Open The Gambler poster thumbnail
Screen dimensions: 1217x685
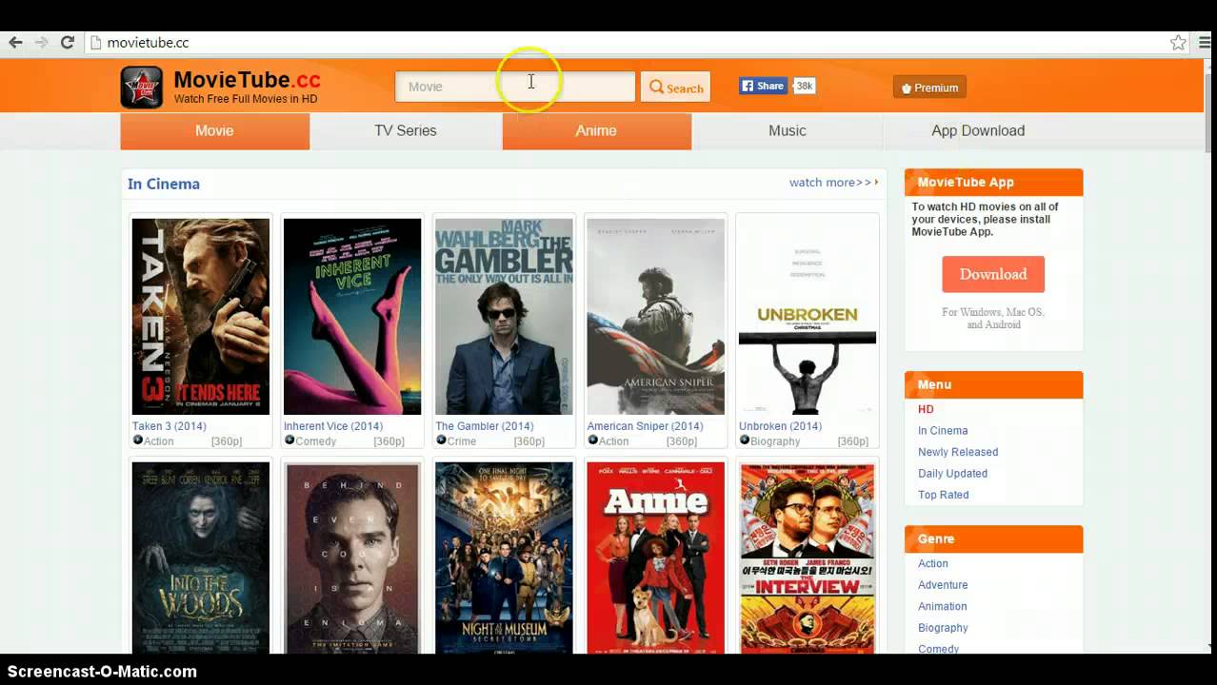[x=504, y=317]
